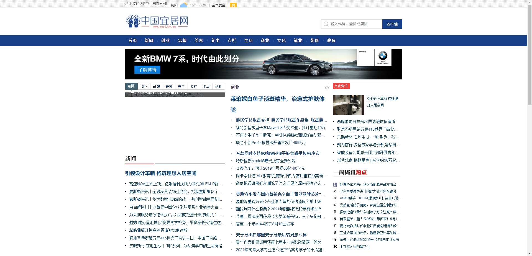Open 首页 in the main navigation

tap(132, 40)
